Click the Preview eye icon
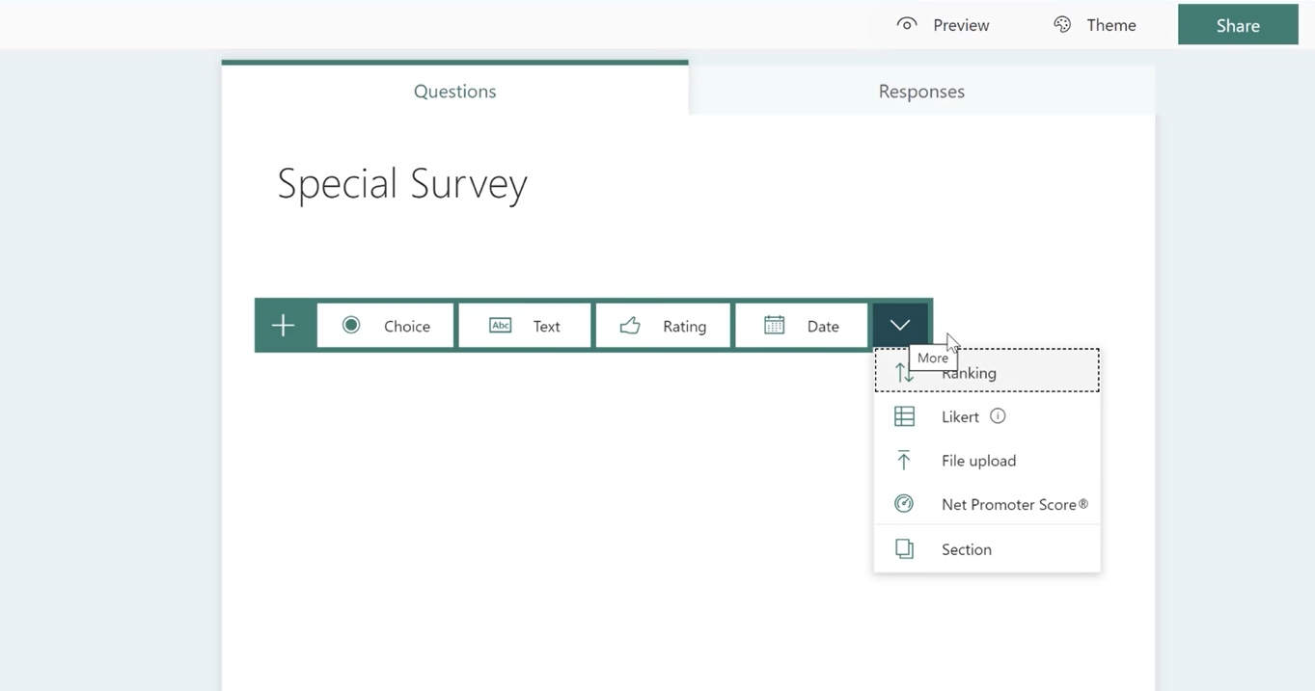The height and width of the screenshot is (691, 1315). (x=906, y=23)
